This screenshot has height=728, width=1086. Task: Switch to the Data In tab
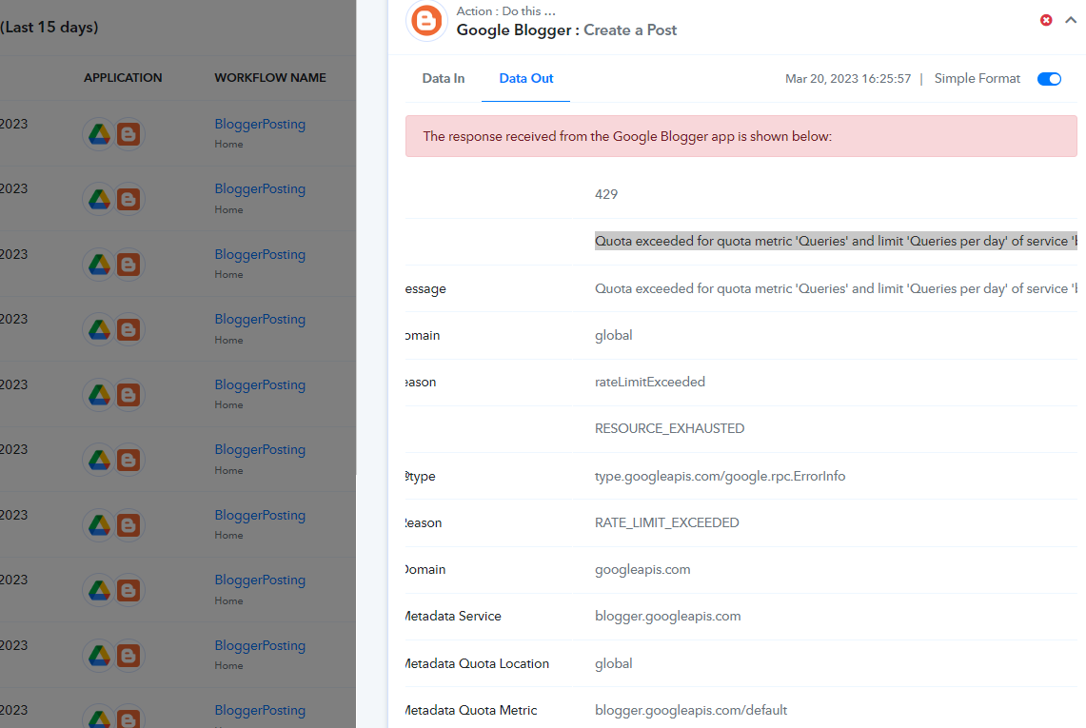pos(444,78)
